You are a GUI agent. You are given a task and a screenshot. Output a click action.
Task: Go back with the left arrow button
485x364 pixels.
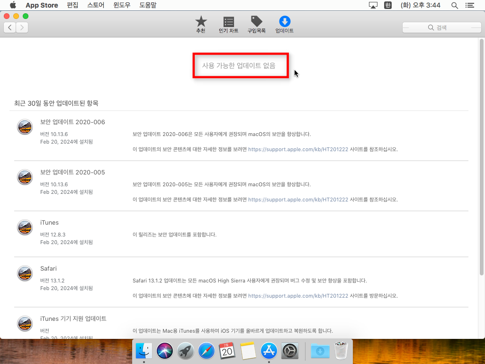point(10,27)
